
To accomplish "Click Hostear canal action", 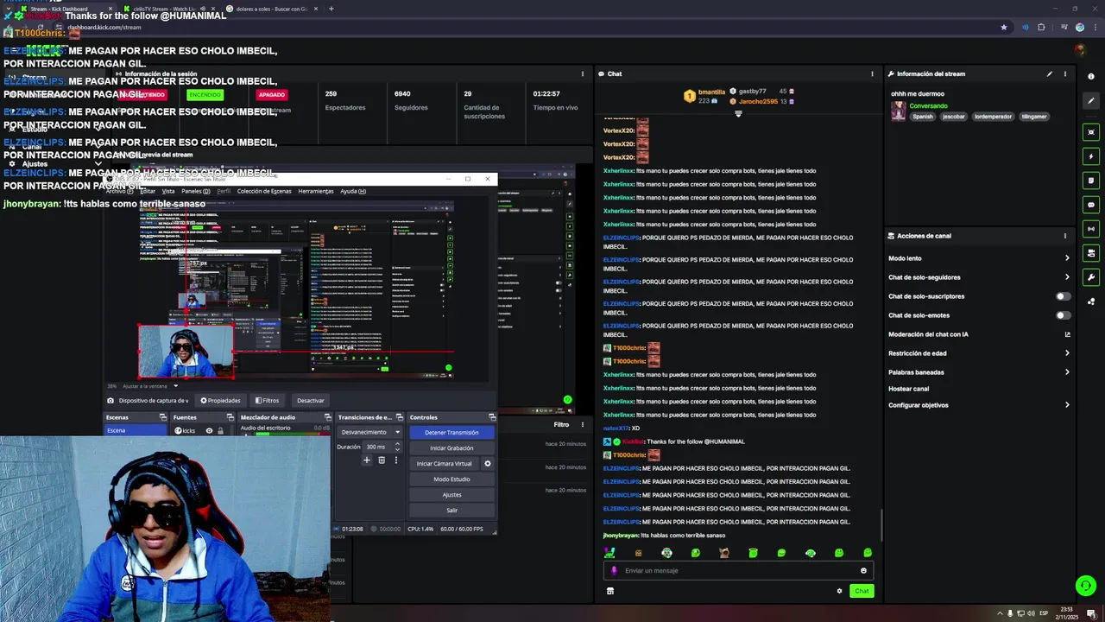I will 909,390.
